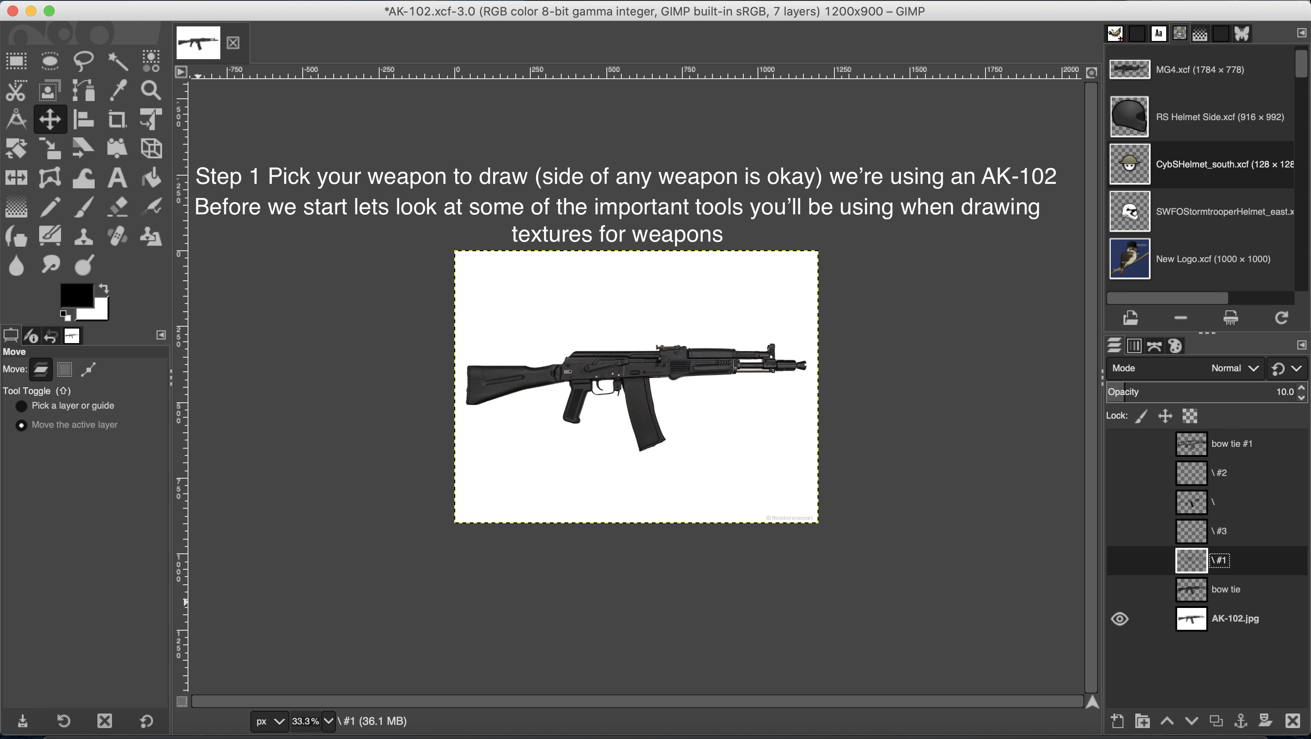Click the anchor floating layer icon
The height and width of the screenshot is (739, 1311).
[x=1241, y=720]
